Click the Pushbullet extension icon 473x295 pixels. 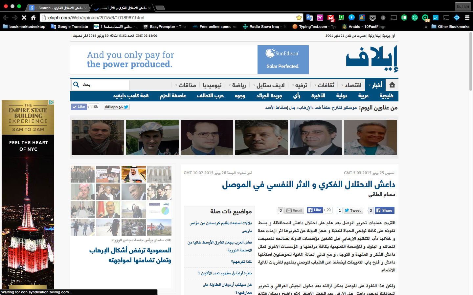click(404, 18)
